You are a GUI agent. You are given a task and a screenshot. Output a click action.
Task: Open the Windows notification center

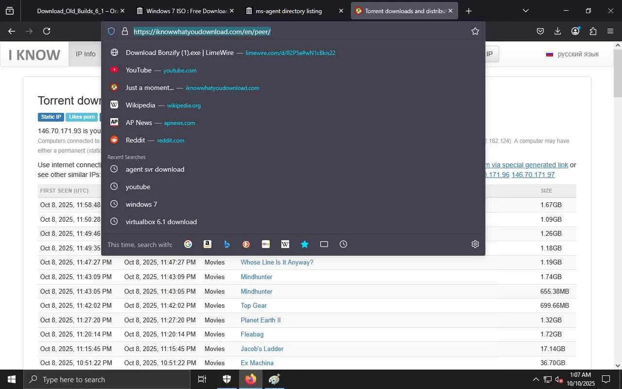[606, 379]
